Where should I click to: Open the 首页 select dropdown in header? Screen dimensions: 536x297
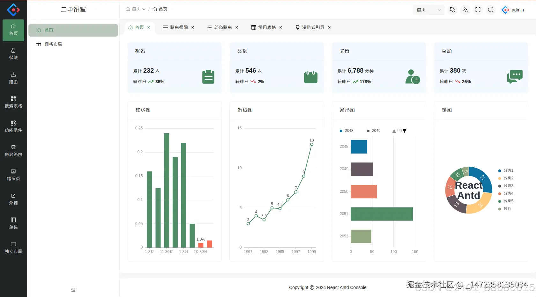[x=429, y=10]
